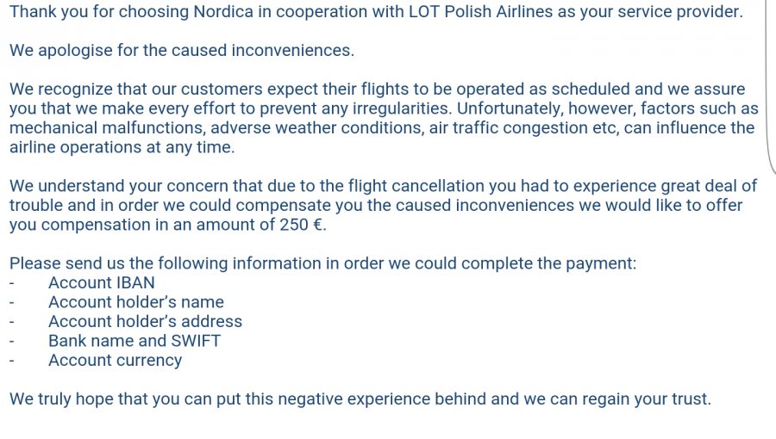Click the "airline operations at any time" line
The height and width of the screenshot is (439, 776).
pyautogui.click(x=122, y=147)
